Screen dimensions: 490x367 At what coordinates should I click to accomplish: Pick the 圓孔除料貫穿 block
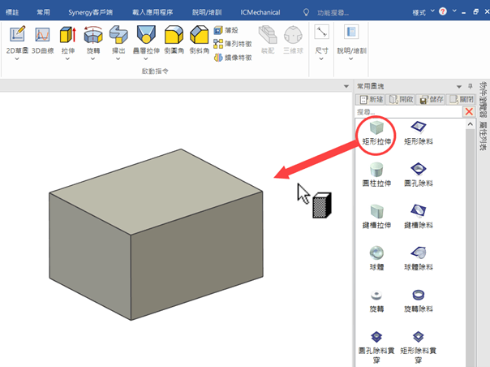click(x=376, y=348)
